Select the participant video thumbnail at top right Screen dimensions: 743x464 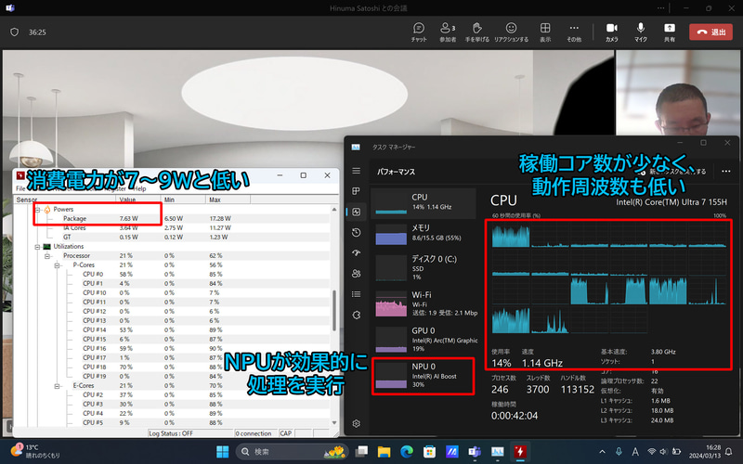point(678,93)
